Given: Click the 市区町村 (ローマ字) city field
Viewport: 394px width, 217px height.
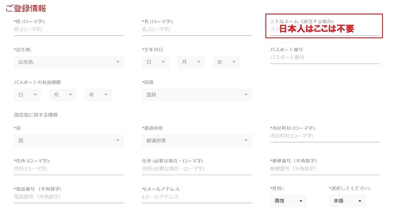Looking at the screenshot, I should 325,136.
